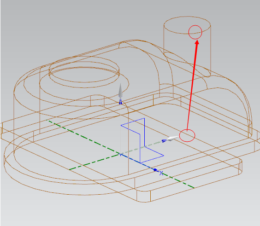The width and height of the screenshot is (260, 226).
Task: Click the small blue arrow below the vertical handle
Action: 120,102
